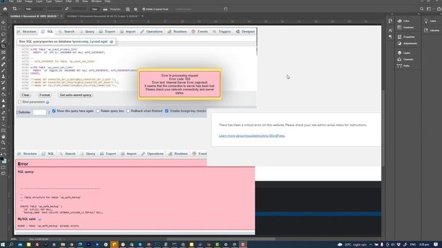Open the Paths panel
Screen dimensions: 442x248
pos(403,66)
